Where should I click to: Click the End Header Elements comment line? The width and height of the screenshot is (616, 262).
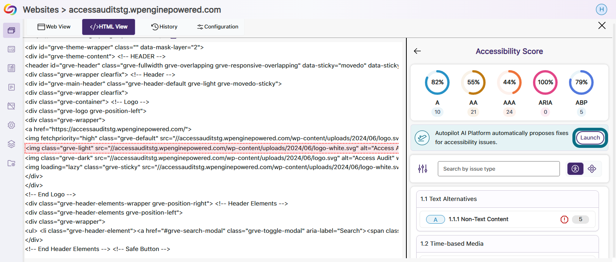97,249
